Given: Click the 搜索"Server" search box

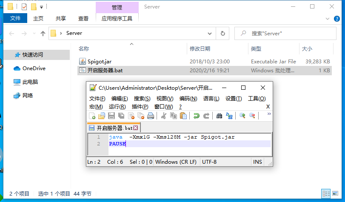Looking at the screenshot, I should pos(285,34).
